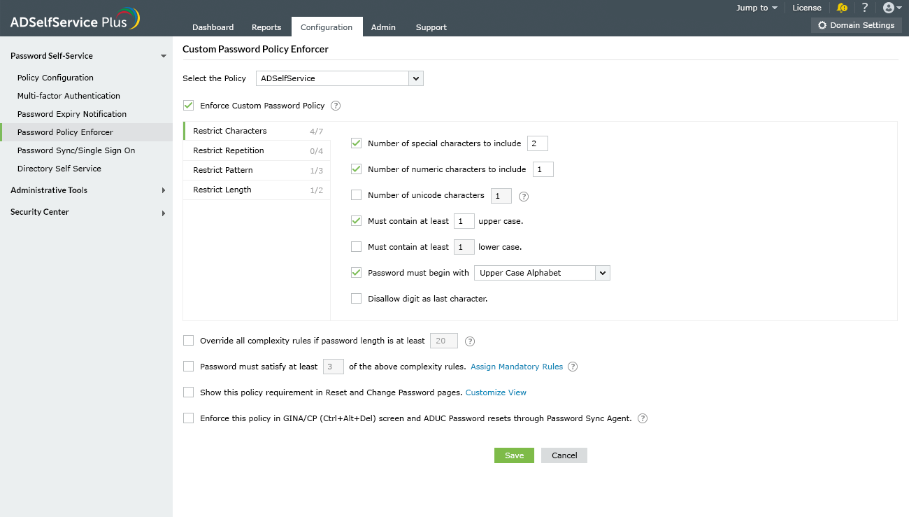Check Disallow digit as last character
Image resolution: width=909 pixels, height=517 pixels.
tap(357, 299)
